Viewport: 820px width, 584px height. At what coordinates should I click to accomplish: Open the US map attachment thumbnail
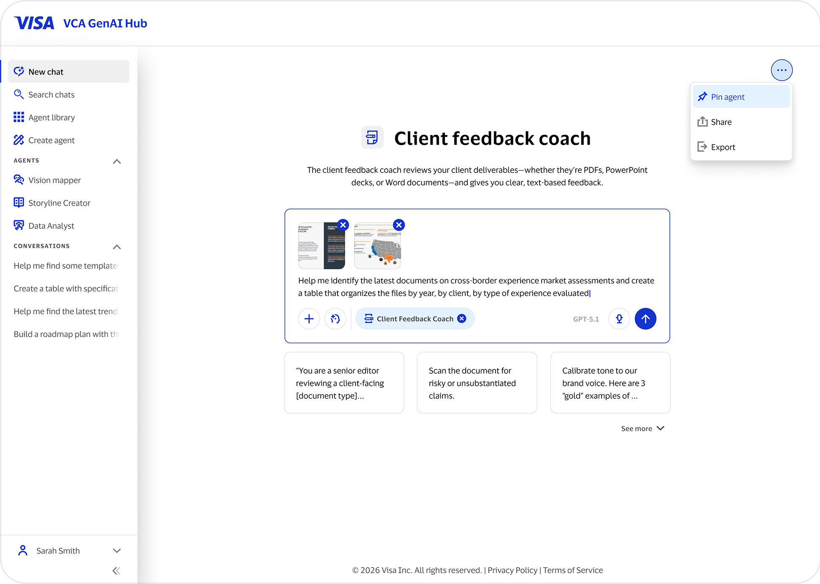tap(378, 246)
